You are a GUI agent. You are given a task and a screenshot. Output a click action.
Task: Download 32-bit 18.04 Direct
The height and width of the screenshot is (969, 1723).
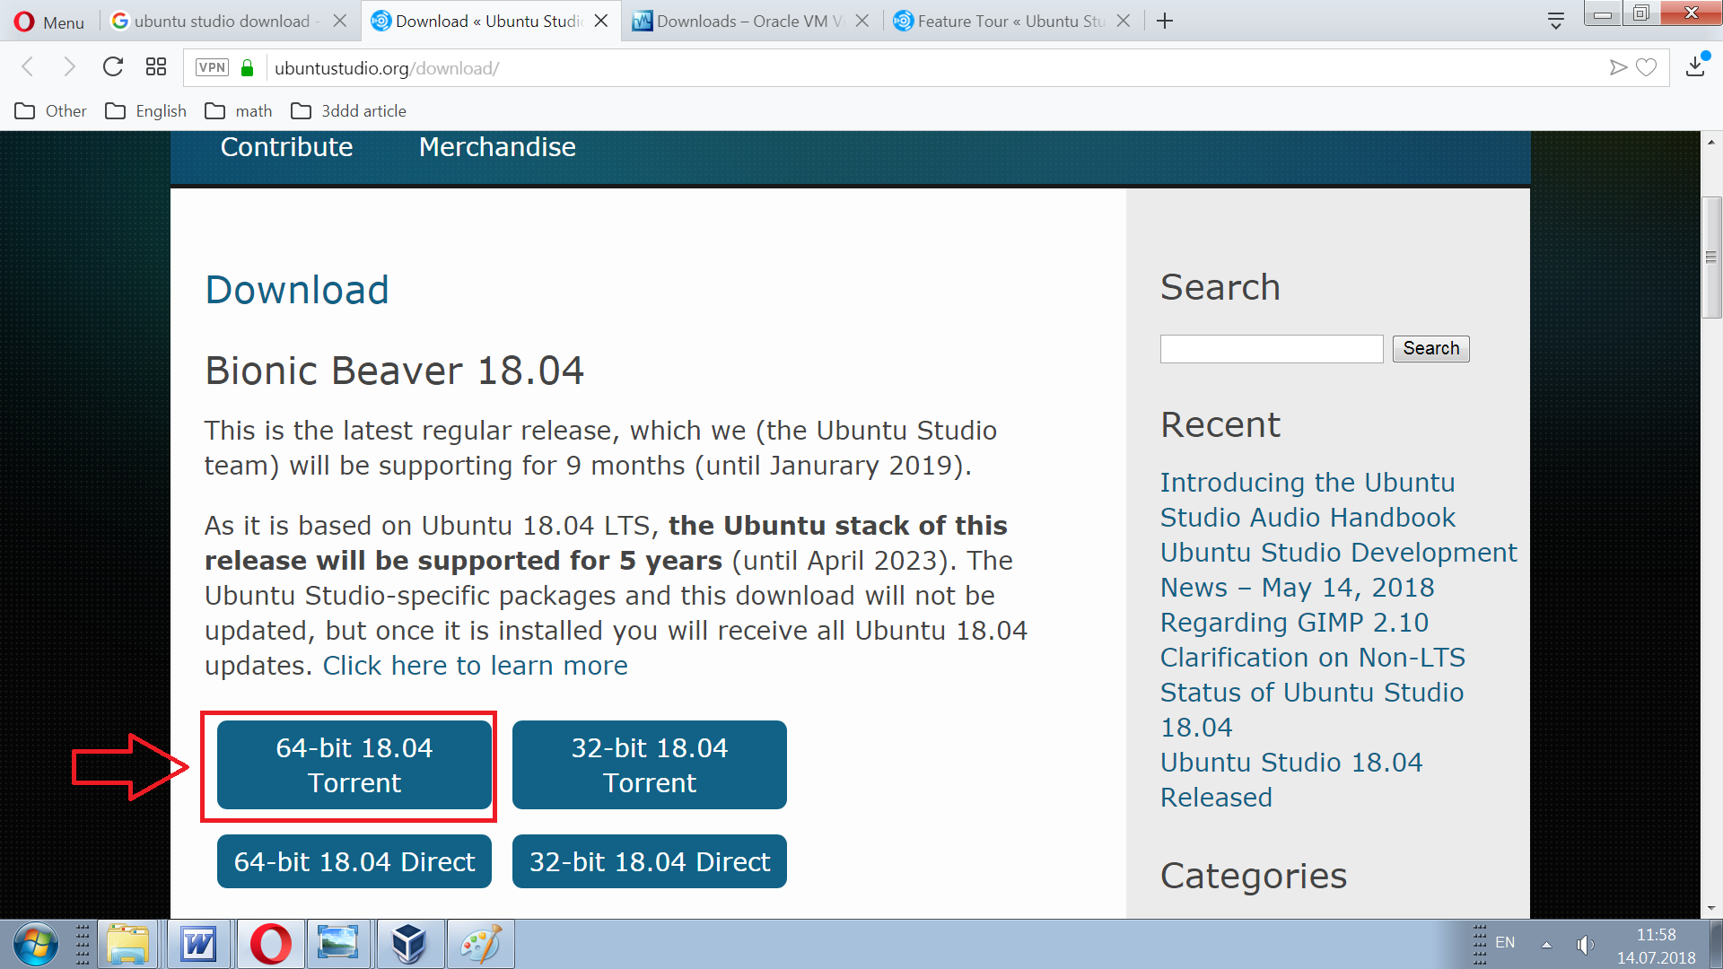(650, 861)
